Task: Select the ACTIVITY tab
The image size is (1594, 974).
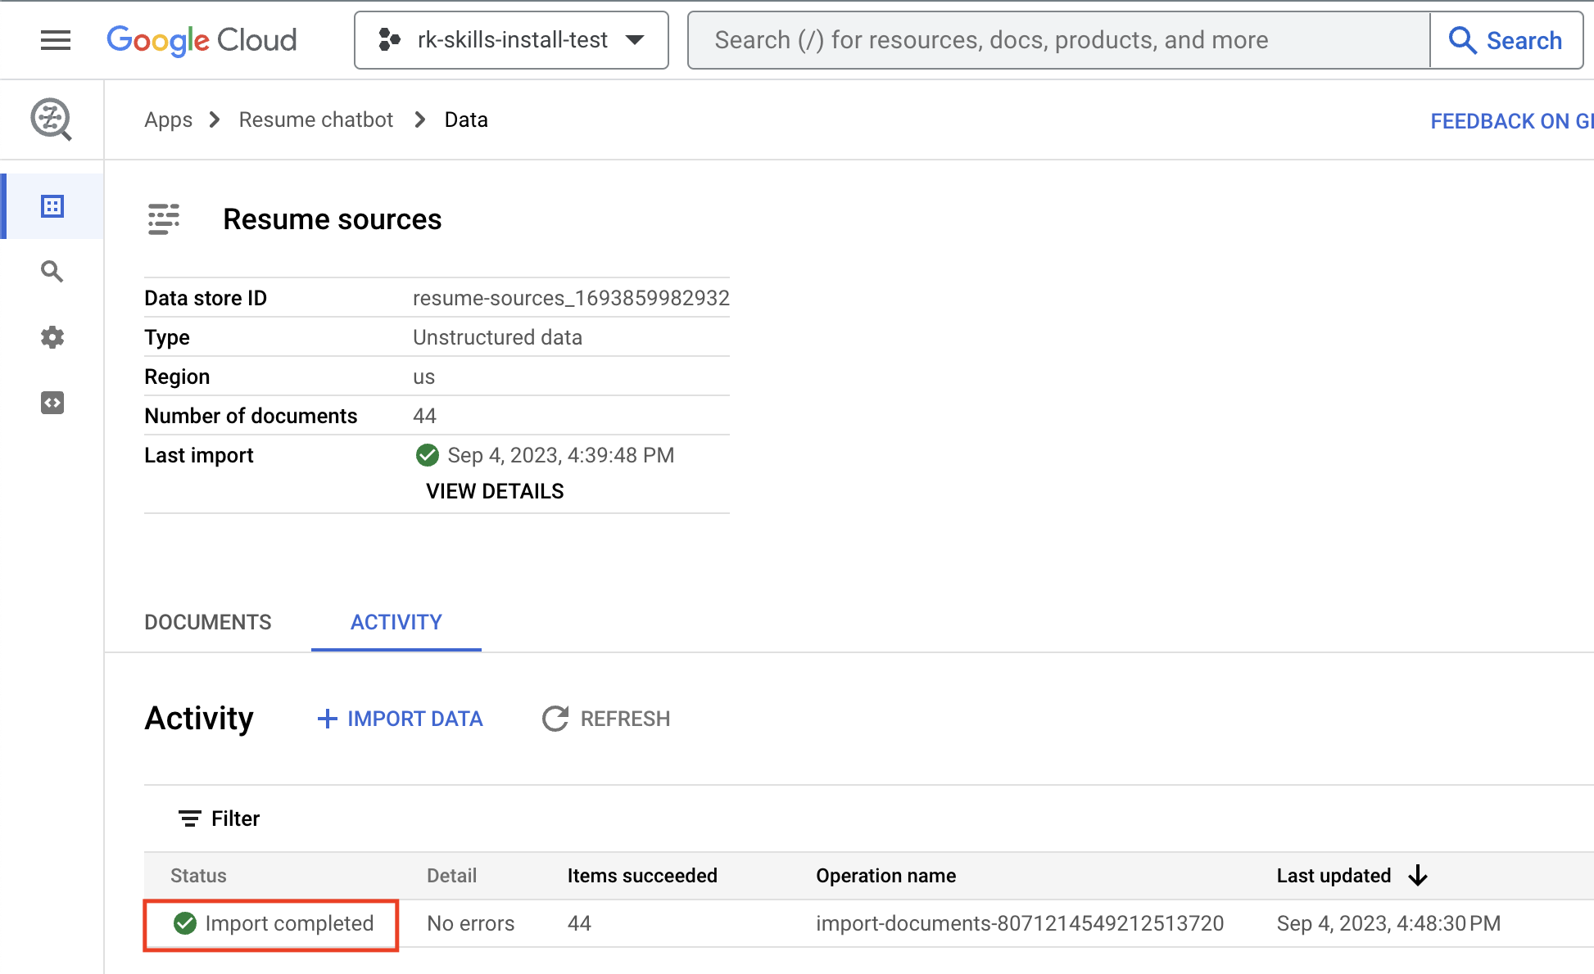Action: click(396, 621)
